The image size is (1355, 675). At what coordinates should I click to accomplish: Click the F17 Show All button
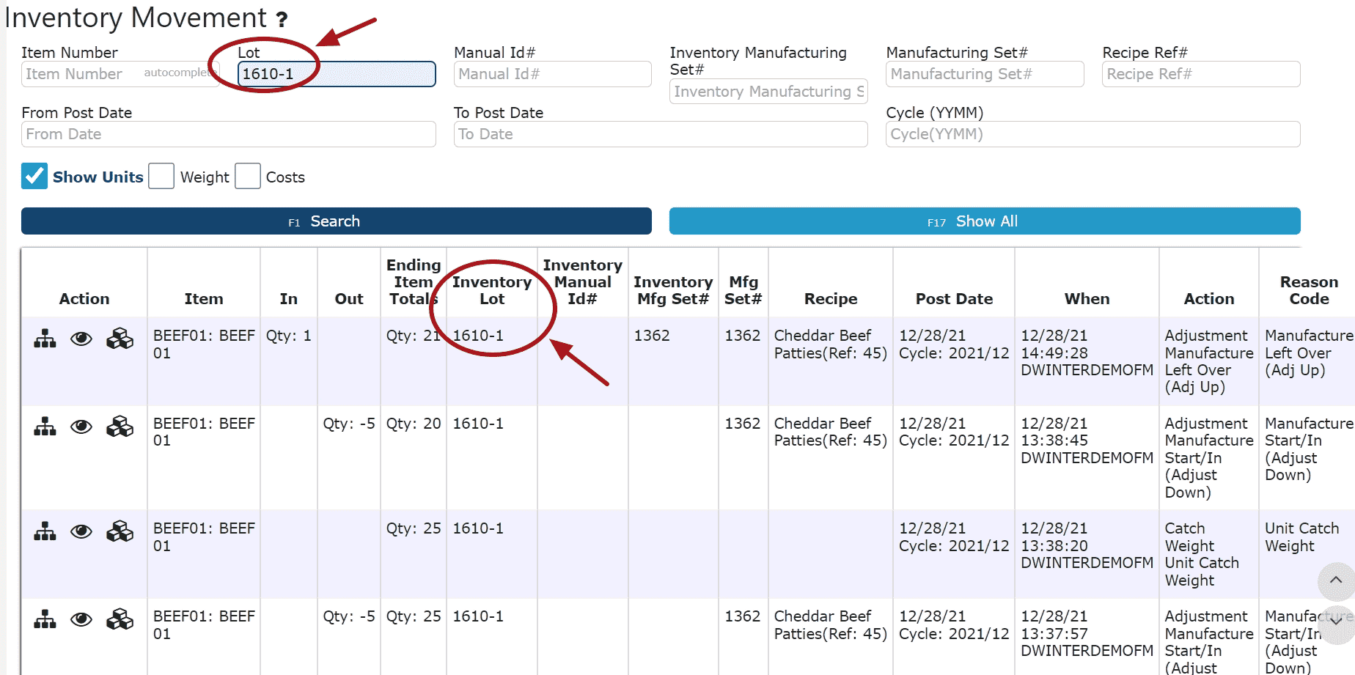coord(985,221)
